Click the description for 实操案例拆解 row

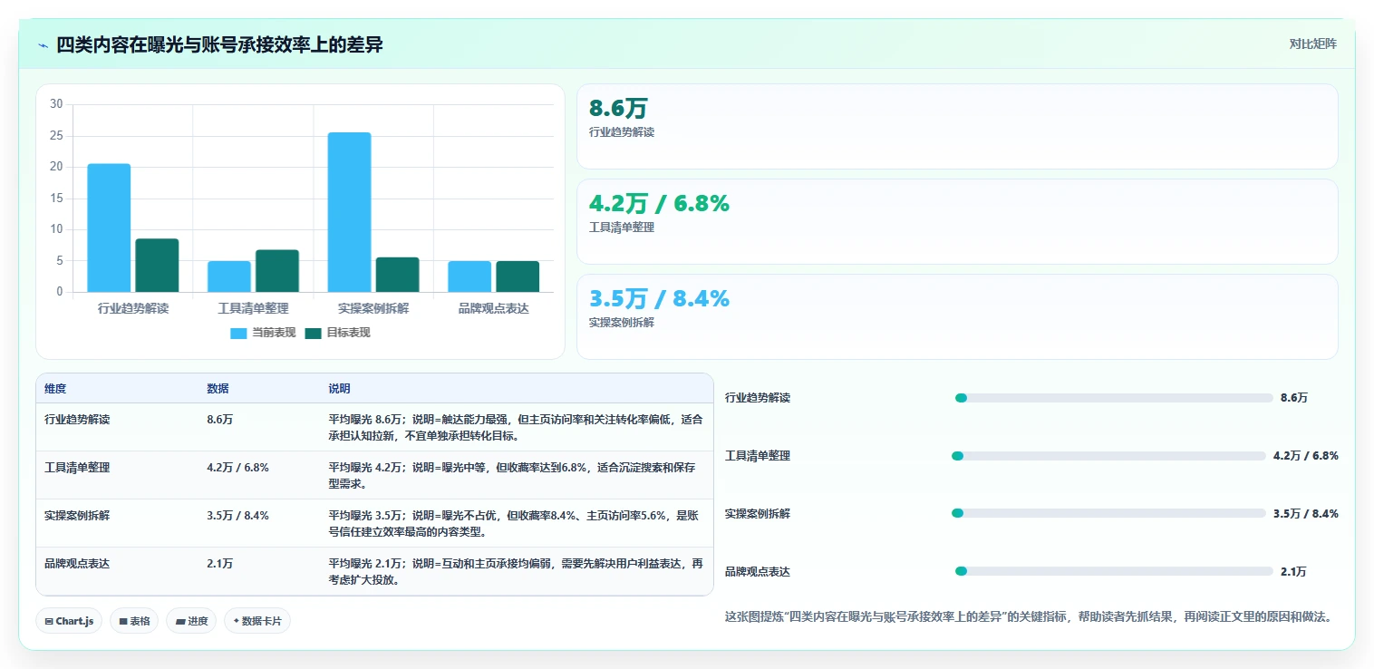click(x=515, y=523)
